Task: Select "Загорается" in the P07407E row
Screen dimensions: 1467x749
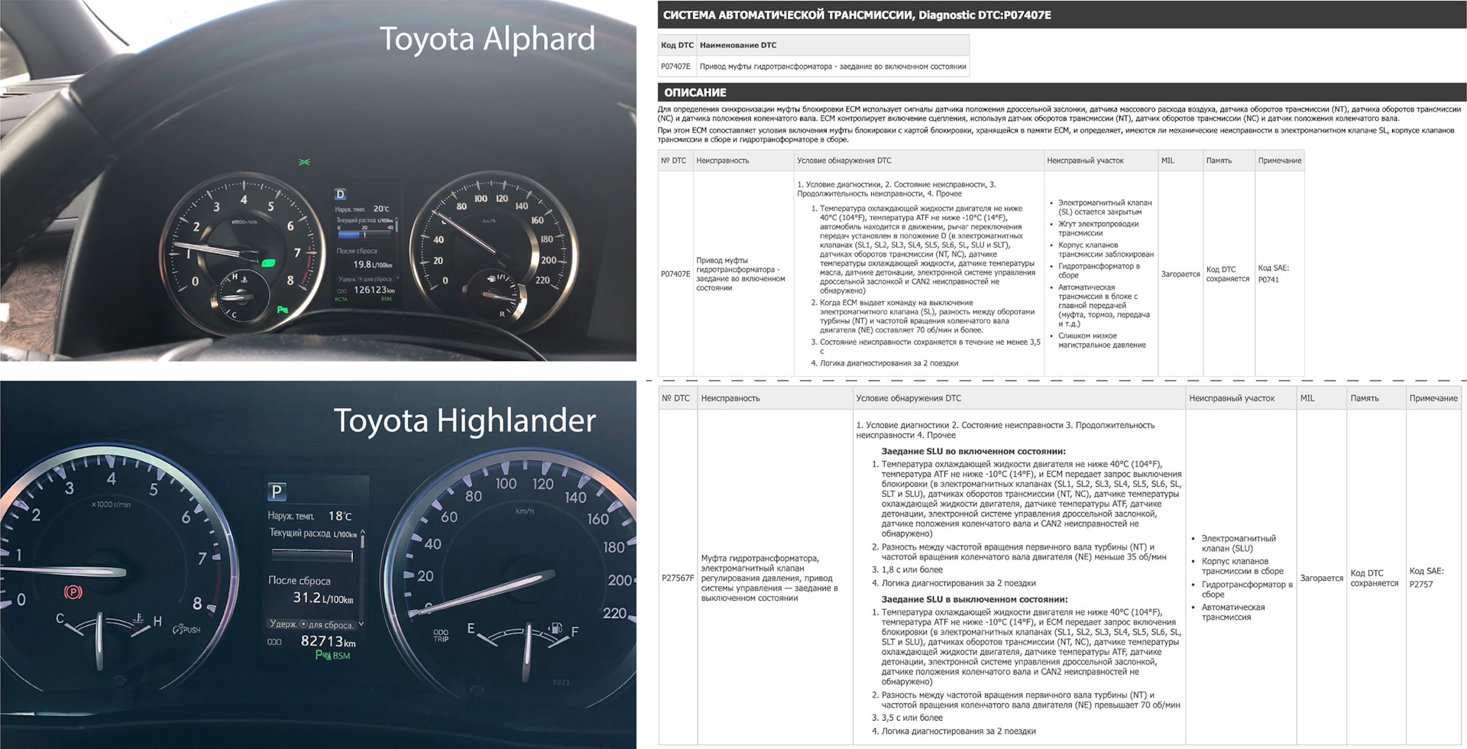Action: point(1180,274)
